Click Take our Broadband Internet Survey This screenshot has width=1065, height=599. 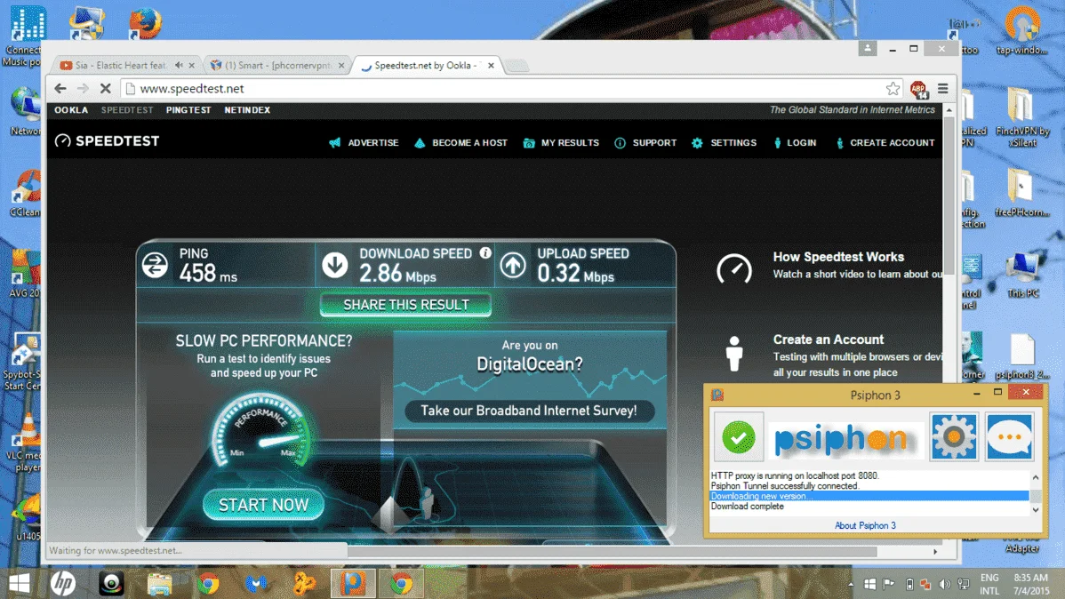point(529,411)
